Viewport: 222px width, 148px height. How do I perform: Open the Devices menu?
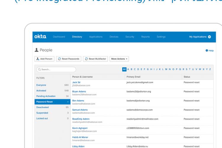[x=114, y=37]
